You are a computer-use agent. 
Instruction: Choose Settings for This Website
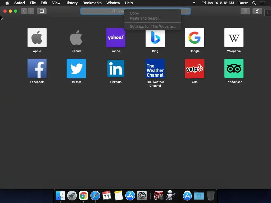[x=153, y=26]
